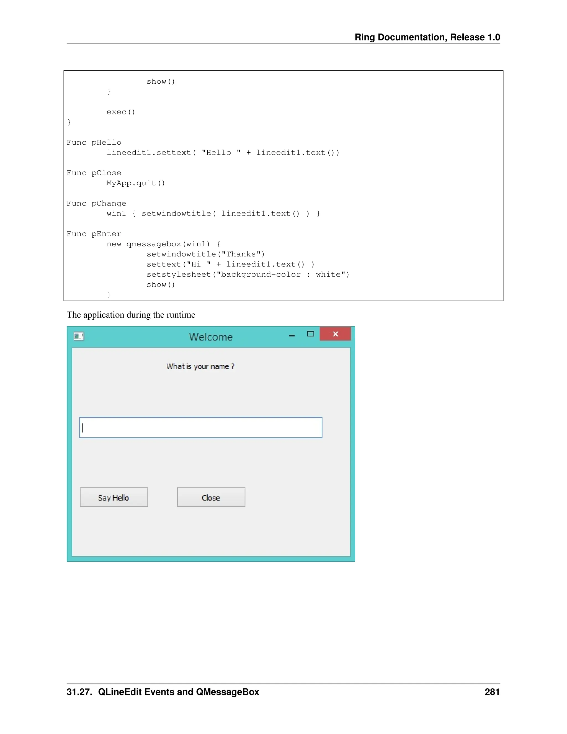Screen dimensions: 567x734
Task: Click the footer '31.27. QLineEdit Events and QMessageBox'
Action: (x=163, y=692)
